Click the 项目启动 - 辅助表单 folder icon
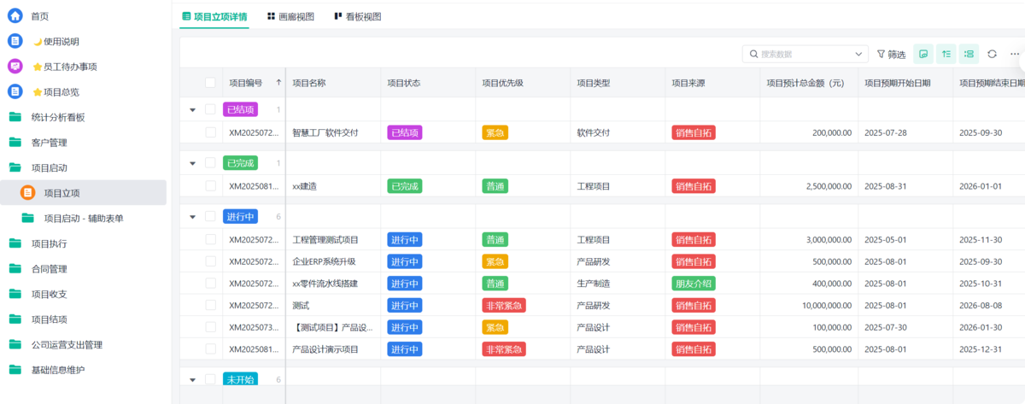1025x404 pixels. [27, 218]
